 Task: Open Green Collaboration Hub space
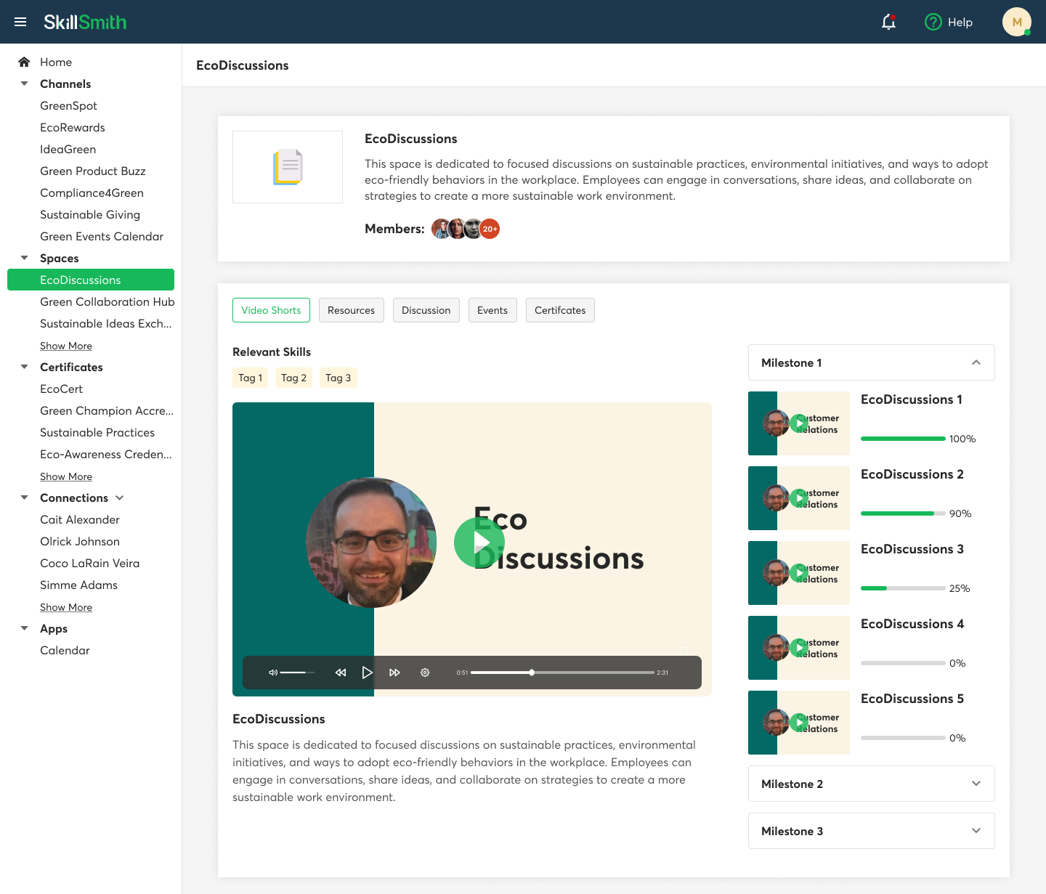click(x=108, y=301)
